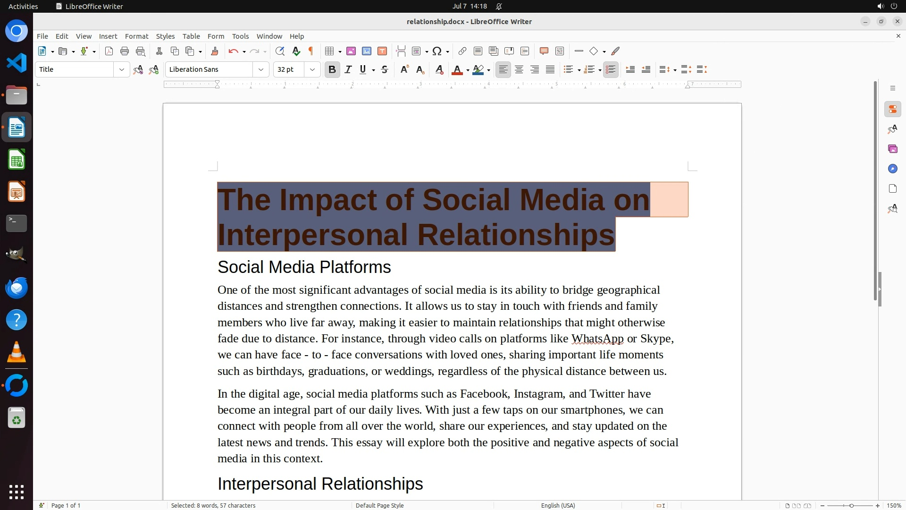This screenshot has width=906, height=510.
Task: Click the Strikethrough text icon
Action: click(x=385, y=69)
